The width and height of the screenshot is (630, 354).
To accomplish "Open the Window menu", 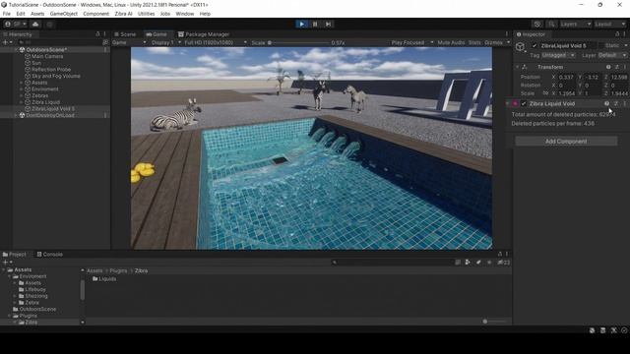I will tap(185, 14).
